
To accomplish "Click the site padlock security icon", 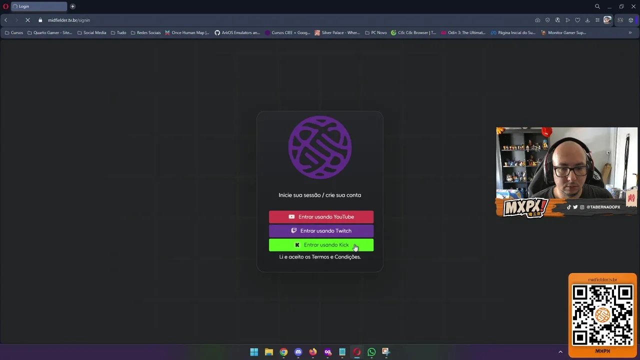I will [x=40, y=20].
